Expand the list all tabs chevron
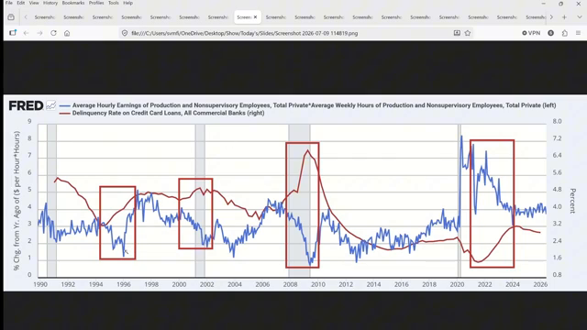Image resolution: width=587 pixels, height=330 pixels. (579, 17)
